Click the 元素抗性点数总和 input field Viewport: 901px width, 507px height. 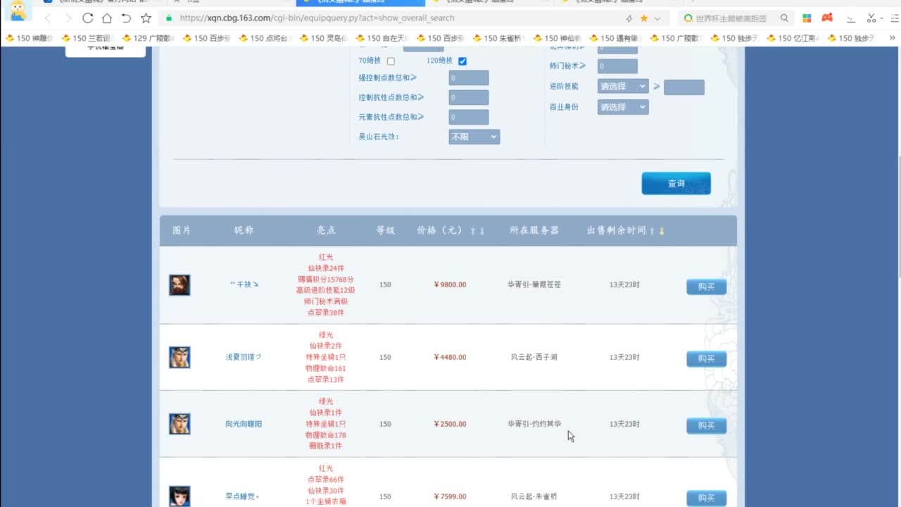[468, 117]
